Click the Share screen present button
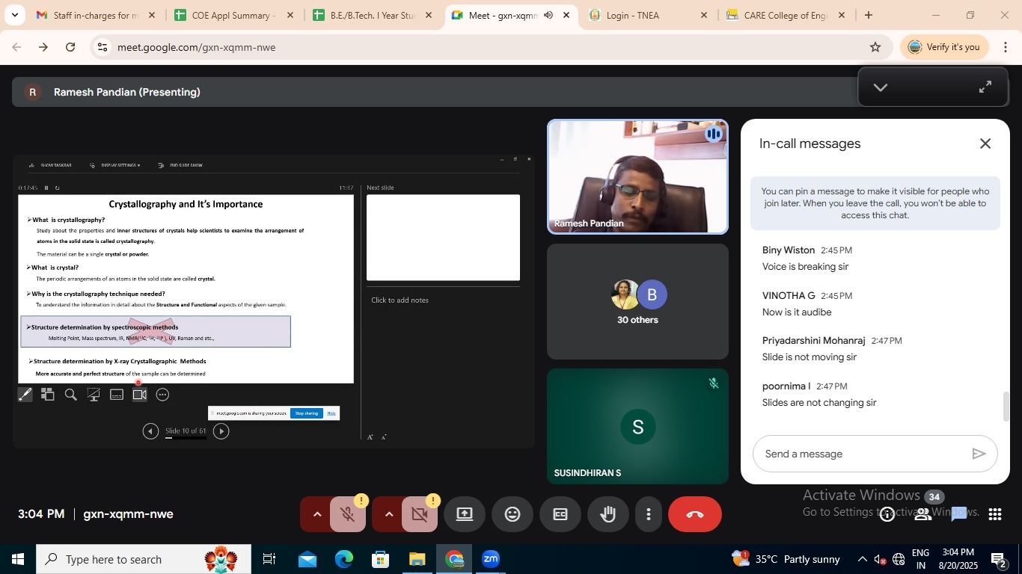 465,514
